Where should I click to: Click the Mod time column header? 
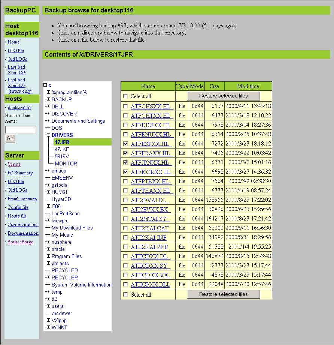click(x=248, y=86)
